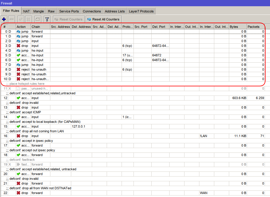Click the red reject icon on rule 8

click(18, 69)
